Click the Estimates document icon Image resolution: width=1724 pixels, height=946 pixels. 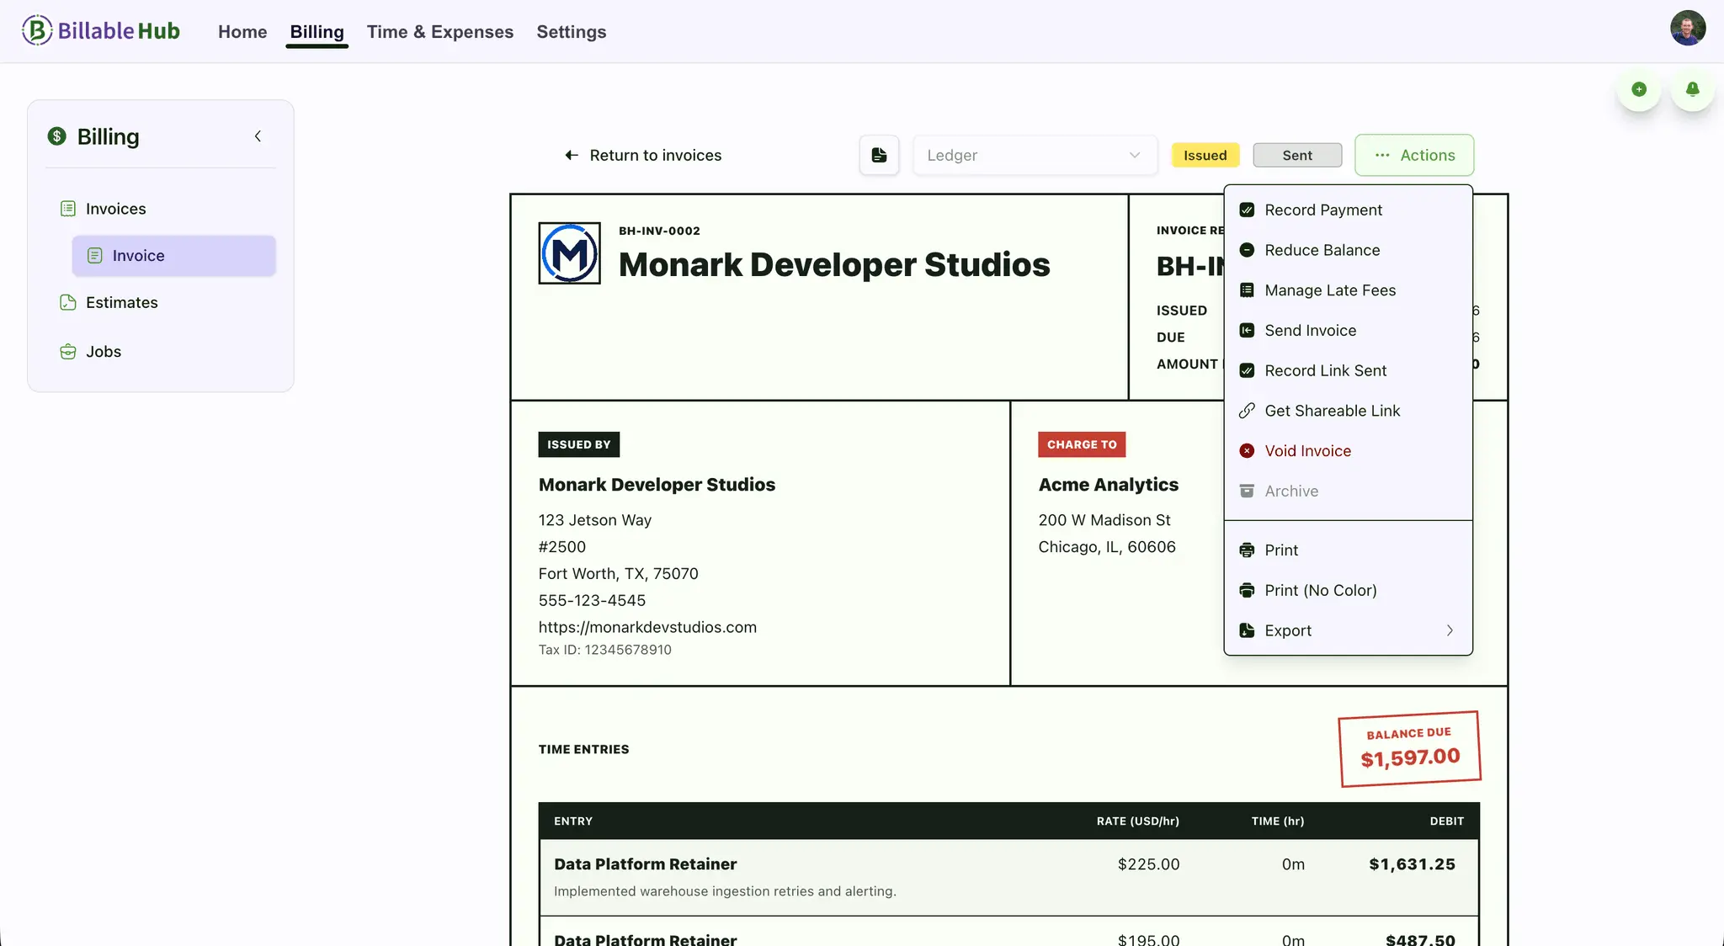[68, 303]
